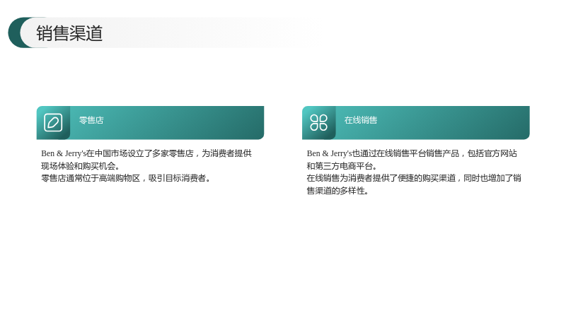The width and height of the screenshot is (566, 318).
Task: Click the dark square behind the four-petal icon
Action: (x=319, y=122)
